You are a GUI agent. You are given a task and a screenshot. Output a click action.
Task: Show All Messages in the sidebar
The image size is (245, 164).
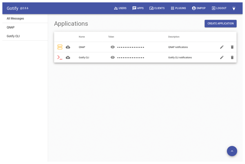point(25,18)
